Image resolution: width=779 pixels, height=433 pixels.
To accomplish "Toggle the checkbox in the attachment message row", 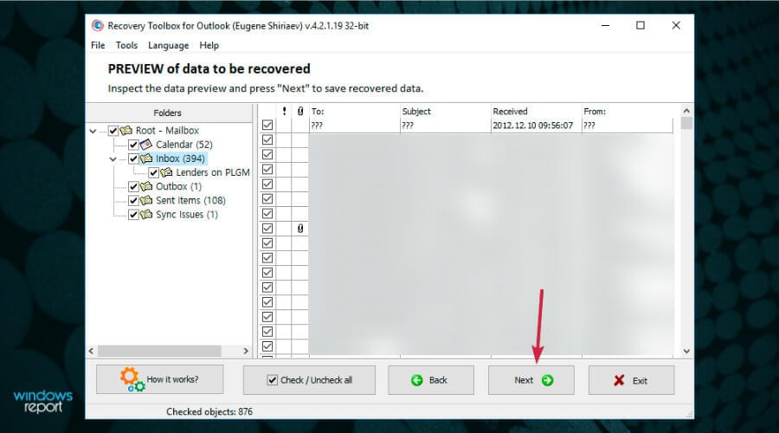I will (267, 228).
